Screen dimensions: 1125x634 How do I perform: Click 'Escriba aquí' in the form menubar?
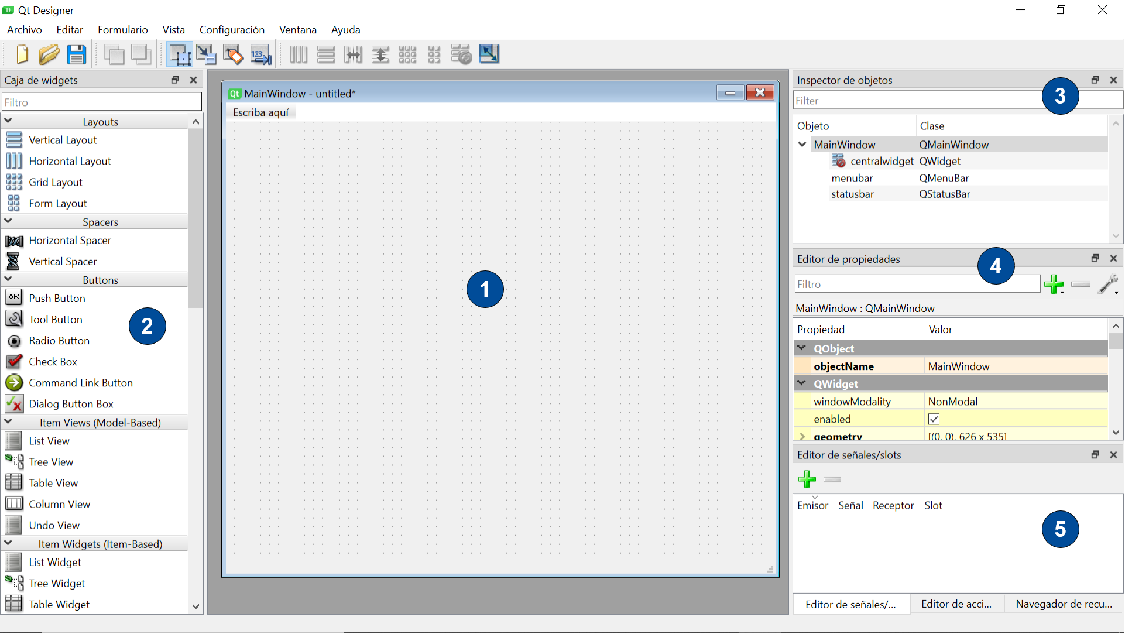click(261, 113)
